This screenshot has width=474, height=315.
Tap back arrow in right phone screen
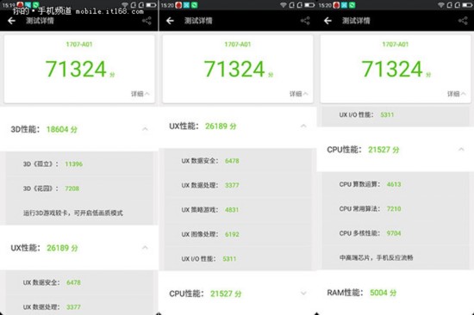click(x=327, y=21)
